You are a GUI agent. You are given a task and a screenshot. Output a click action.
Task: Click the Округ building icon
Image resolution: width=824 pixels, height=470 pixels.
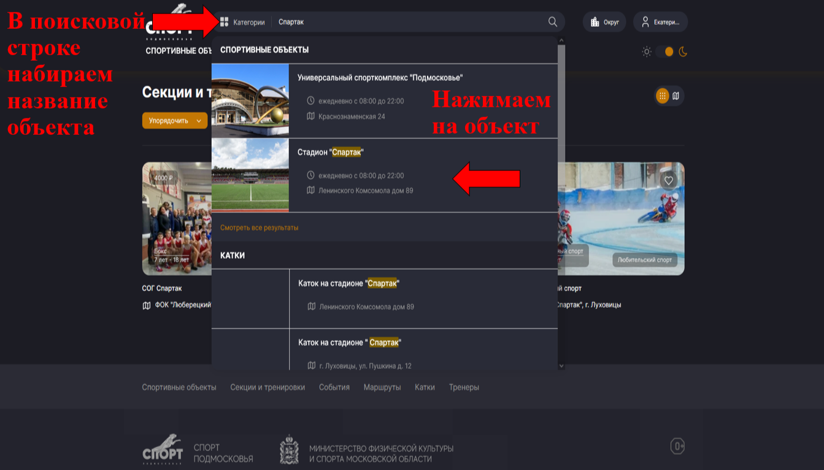point(595,22)
